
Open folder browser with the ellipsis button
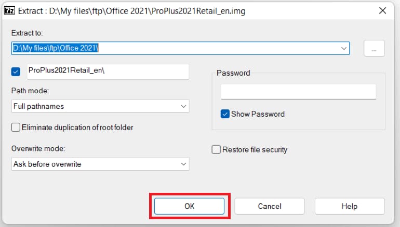(374, 48)
